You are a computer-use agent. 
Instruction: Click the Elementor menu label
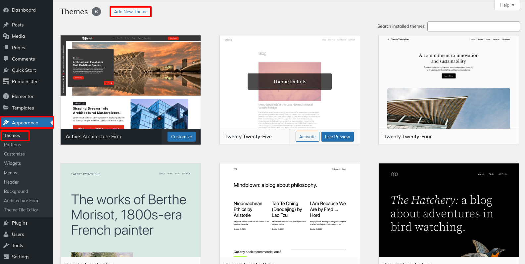pos(23,96)
